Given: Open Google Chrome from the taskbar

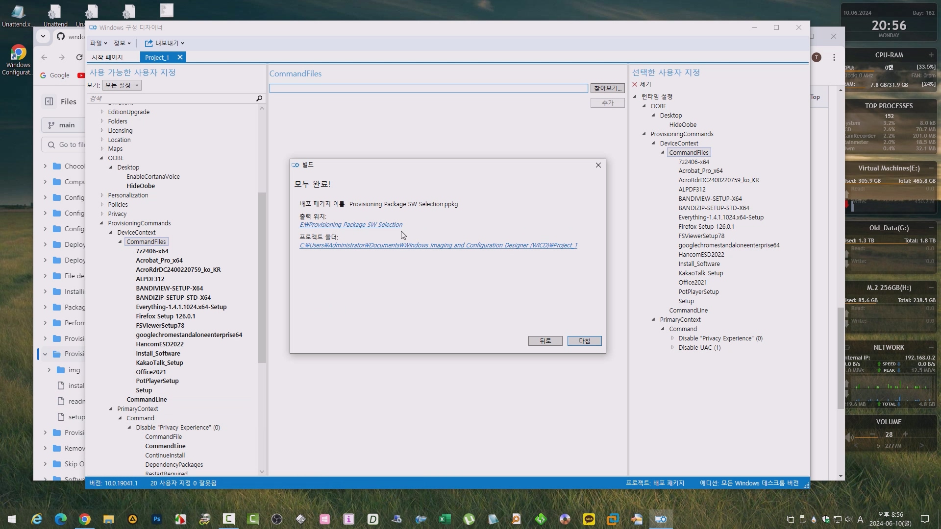Looking at the screenshot, I should (x=85, y=519).
